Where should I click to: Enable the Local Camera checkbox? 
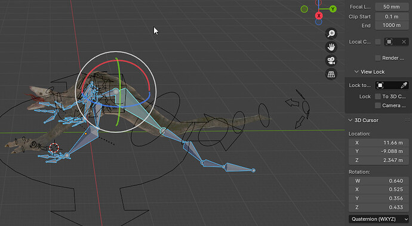378,42
